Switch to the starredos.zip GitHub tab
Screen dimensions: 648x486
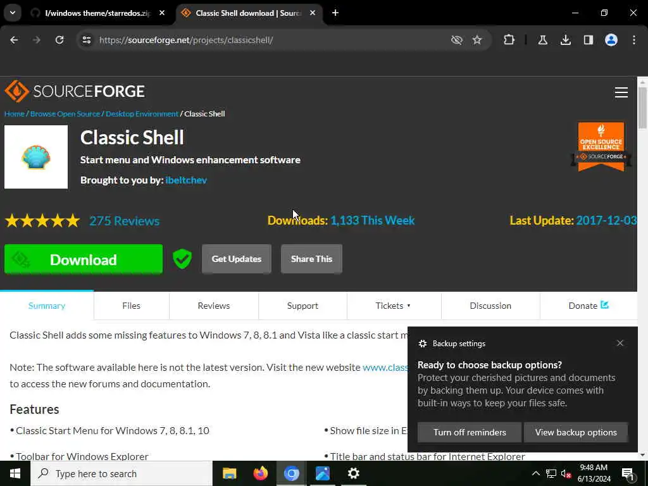[98, 13]
